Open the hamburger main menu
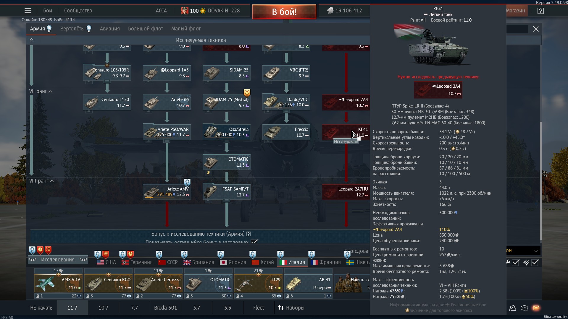 click(x=28, y=11)
